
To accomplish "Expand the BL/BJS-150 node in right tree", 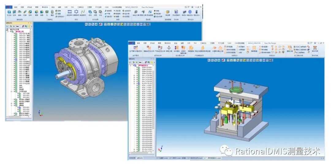I will click(x=134, y=83).
